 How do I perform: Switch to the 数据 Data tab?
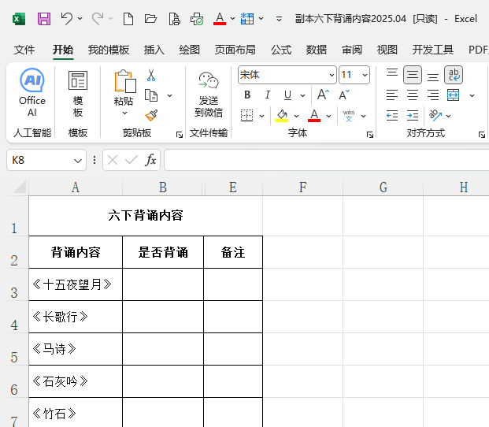click(317, 50)
